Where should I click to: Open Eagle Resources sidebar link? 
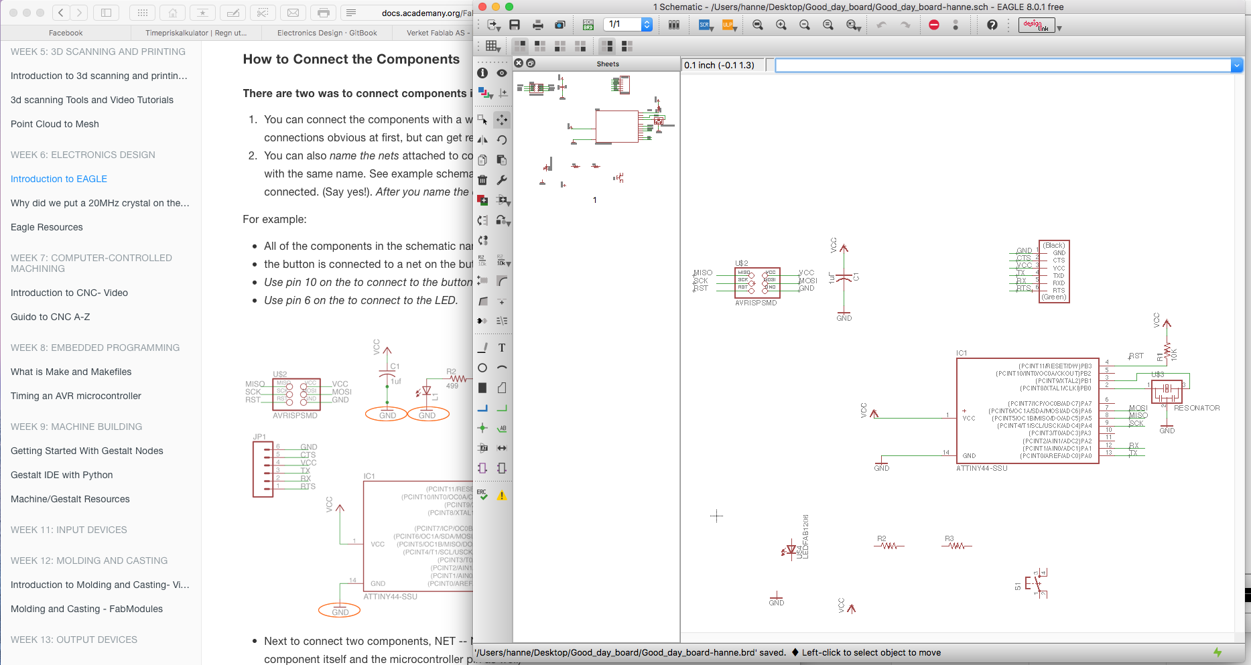coord(47,227)
